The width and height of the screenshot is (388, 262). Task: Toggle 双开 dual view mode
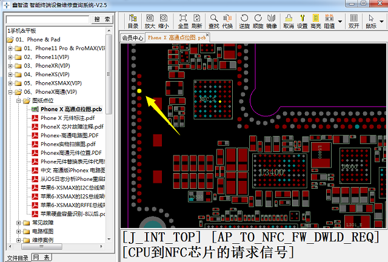pyautogui.click(x=353, y=21)
